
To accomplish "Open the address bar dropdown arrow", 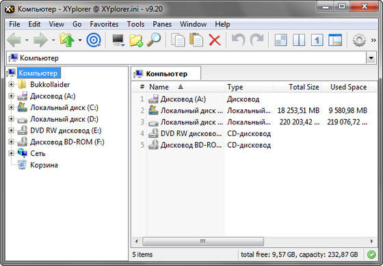I will click(x=371, y=58).
